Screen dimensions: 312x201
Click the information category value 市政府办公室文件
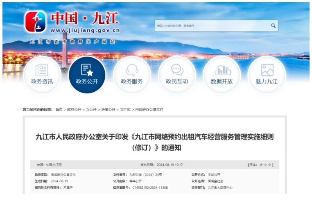pos(63,174)
